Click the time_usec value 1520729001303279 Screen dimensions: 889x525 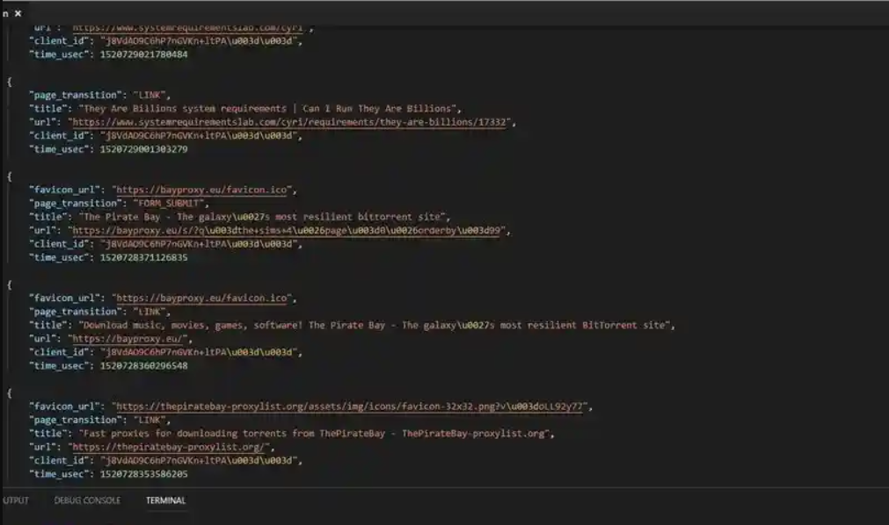143,149
